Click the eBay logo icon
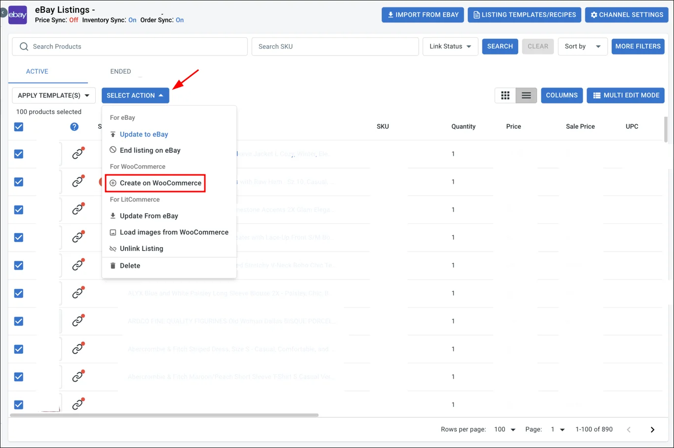Viewport: 674px width, 448px height. coord(18,15)
